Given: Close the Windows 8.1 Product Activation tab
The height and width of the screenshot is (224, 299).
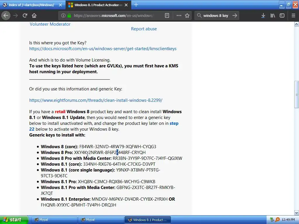Looking at the screenshot, I should [x=126, y=5].
